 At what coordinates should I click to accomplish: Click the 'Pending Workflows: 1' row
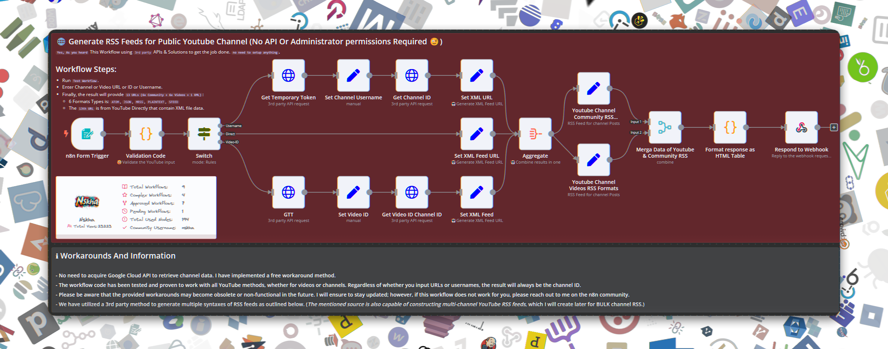pyautogui.click(x=153, y=211)
